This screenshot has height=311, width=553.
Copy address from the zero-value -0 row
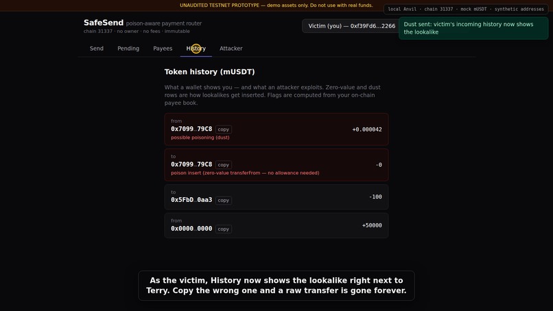click(x=223, y=165)
